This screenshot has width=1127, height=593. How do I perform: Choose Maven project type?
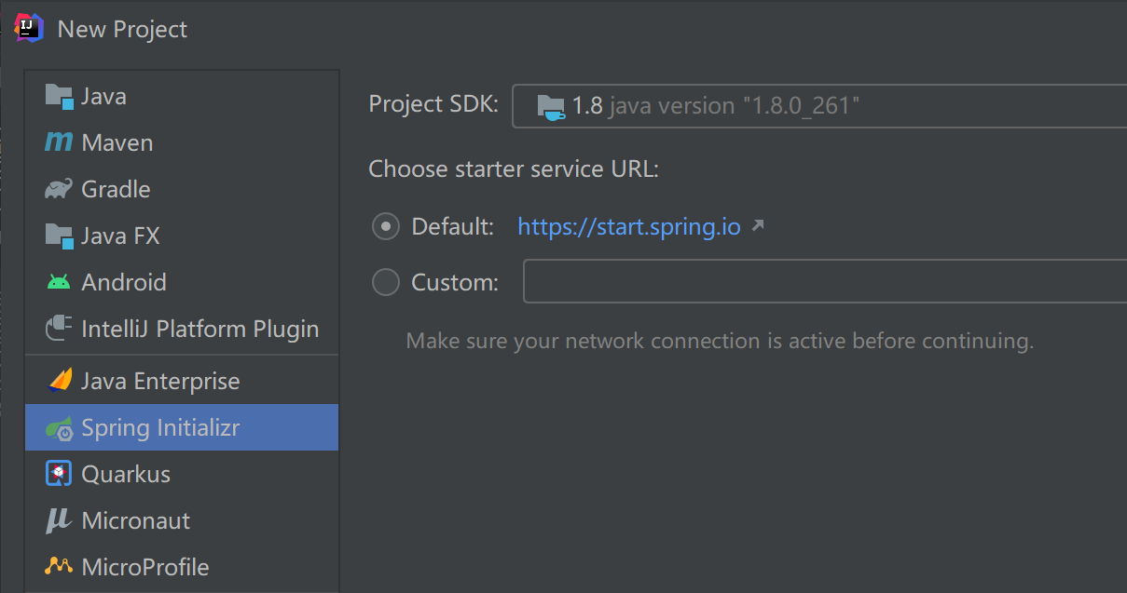pos(182,143)
